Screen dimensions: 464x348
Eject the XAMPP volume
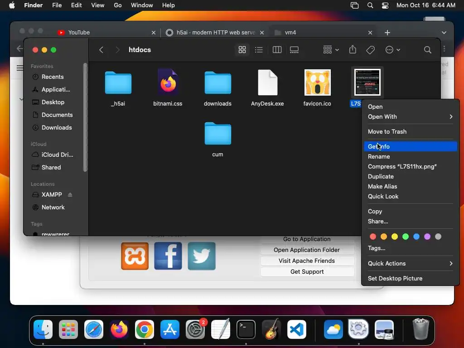70,195
